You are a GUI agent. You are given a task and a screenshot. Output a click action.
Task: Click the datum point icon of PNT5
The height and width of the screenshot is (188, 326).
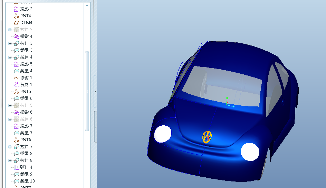point(17,91)
